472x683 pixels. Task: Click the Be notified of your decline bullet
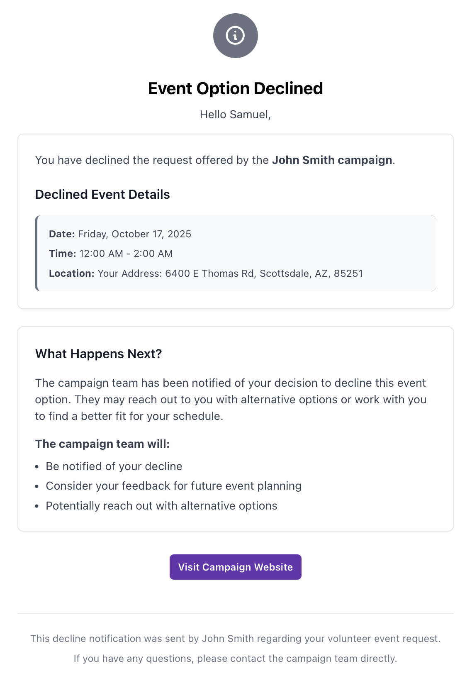click(x=114, y=466)
